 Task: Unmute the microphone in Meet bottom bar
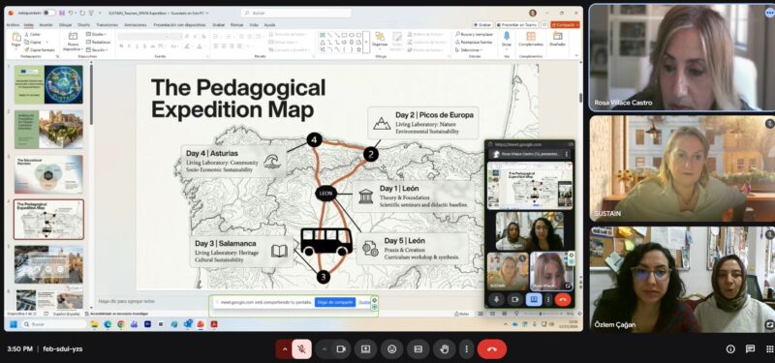coord(301,348)
